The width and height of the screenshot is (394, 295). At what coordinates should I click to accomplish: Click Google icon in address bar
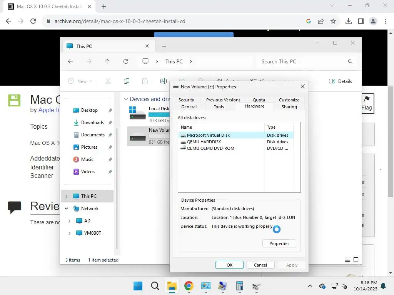pyautogui.click(x=309, y=22)
